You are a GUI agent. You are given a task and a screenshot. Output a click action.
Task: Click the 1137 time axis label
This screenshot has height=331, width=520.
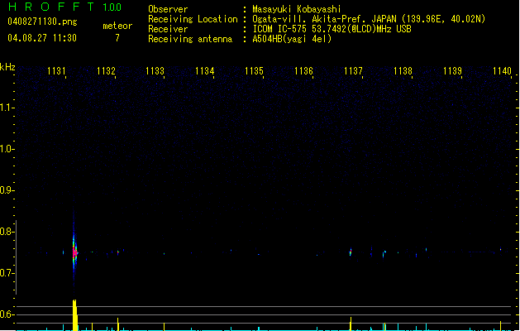pyautogui.click(x=353, y=71)
